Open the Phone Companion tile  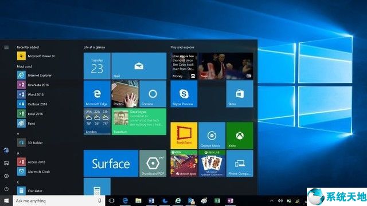click(x=240, y=164)
